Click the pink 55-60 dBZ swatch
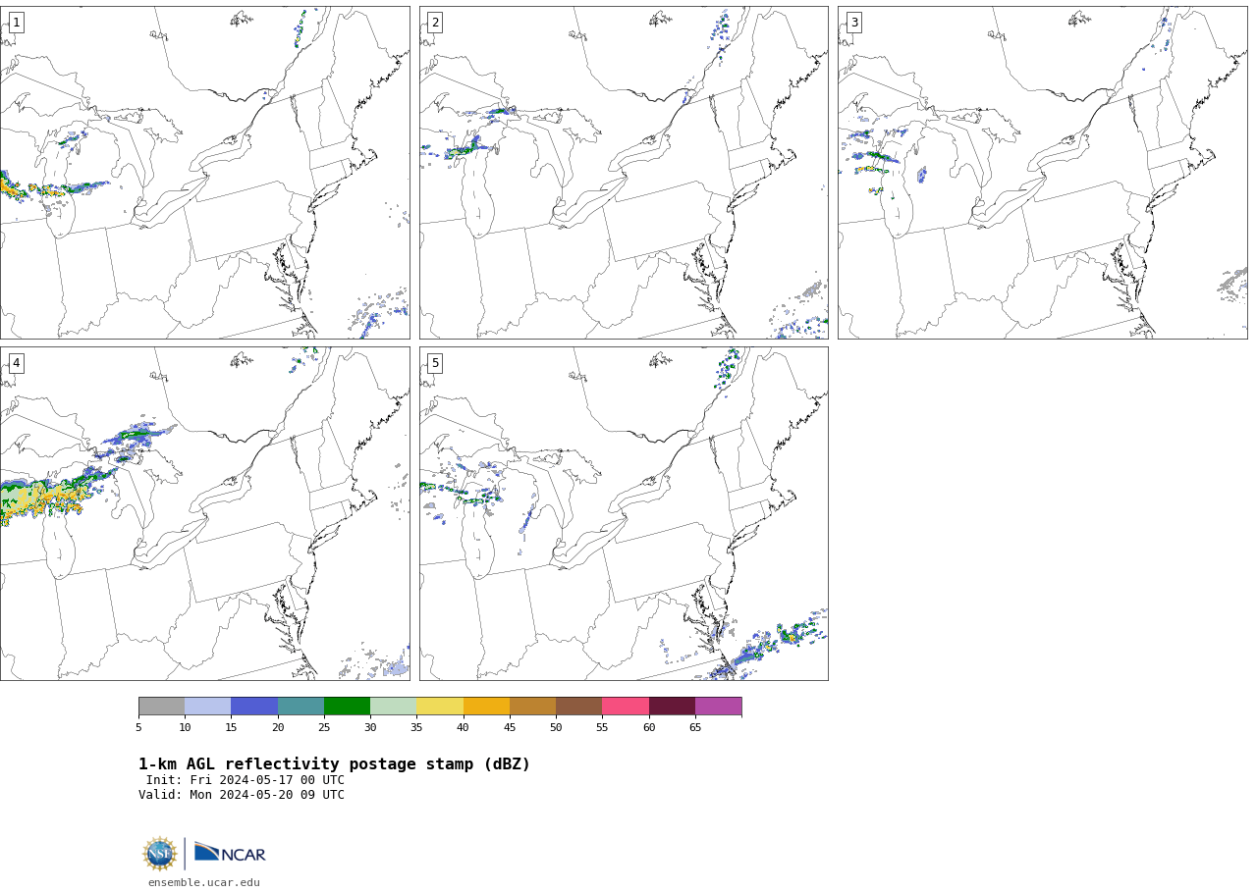The image size is (1257, 893). pyautogui.click(x=626, y=707)
